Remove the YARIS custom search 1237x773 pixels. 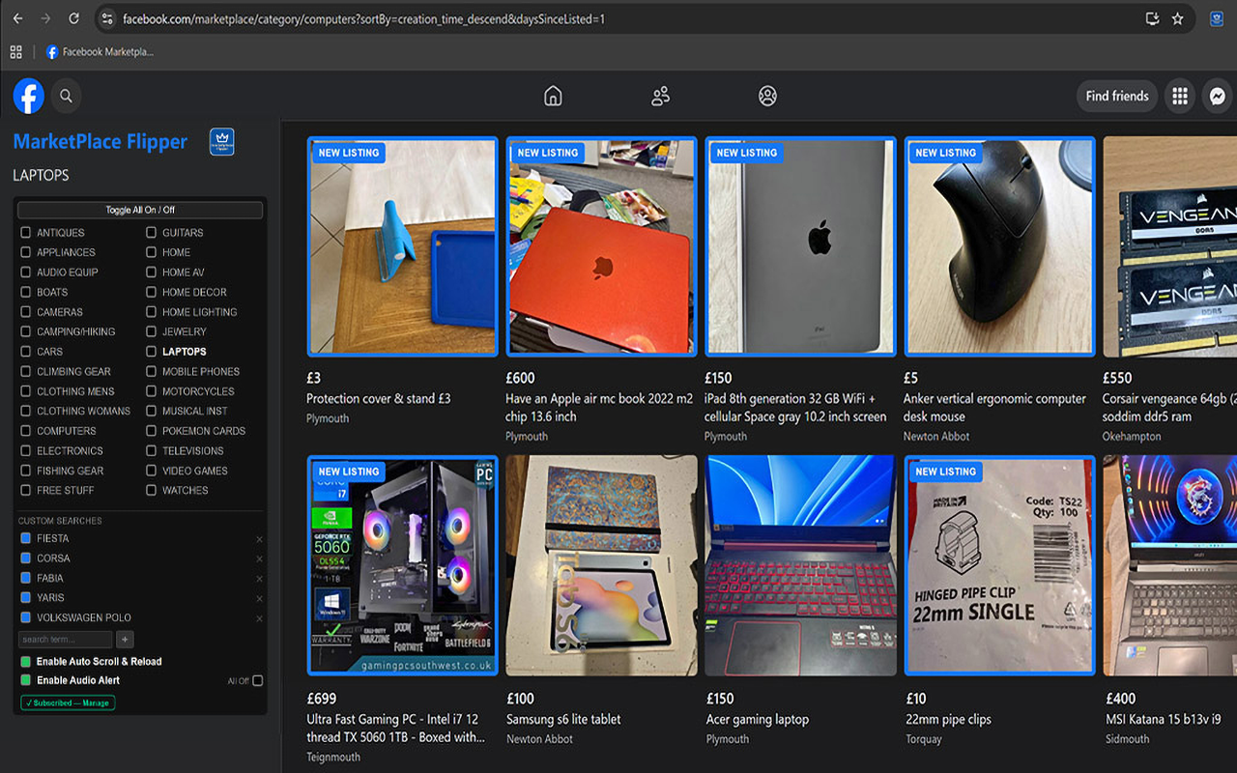[259, 598]
